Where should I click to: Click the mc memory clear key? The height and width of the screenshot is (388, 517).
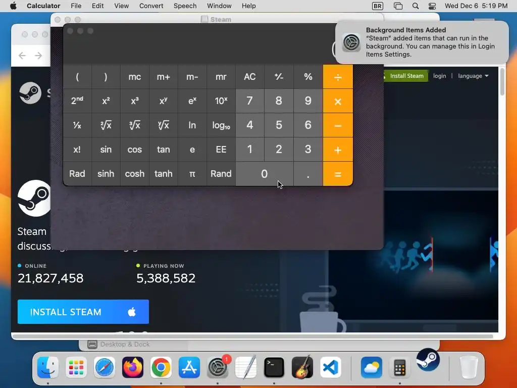point(134,77)
